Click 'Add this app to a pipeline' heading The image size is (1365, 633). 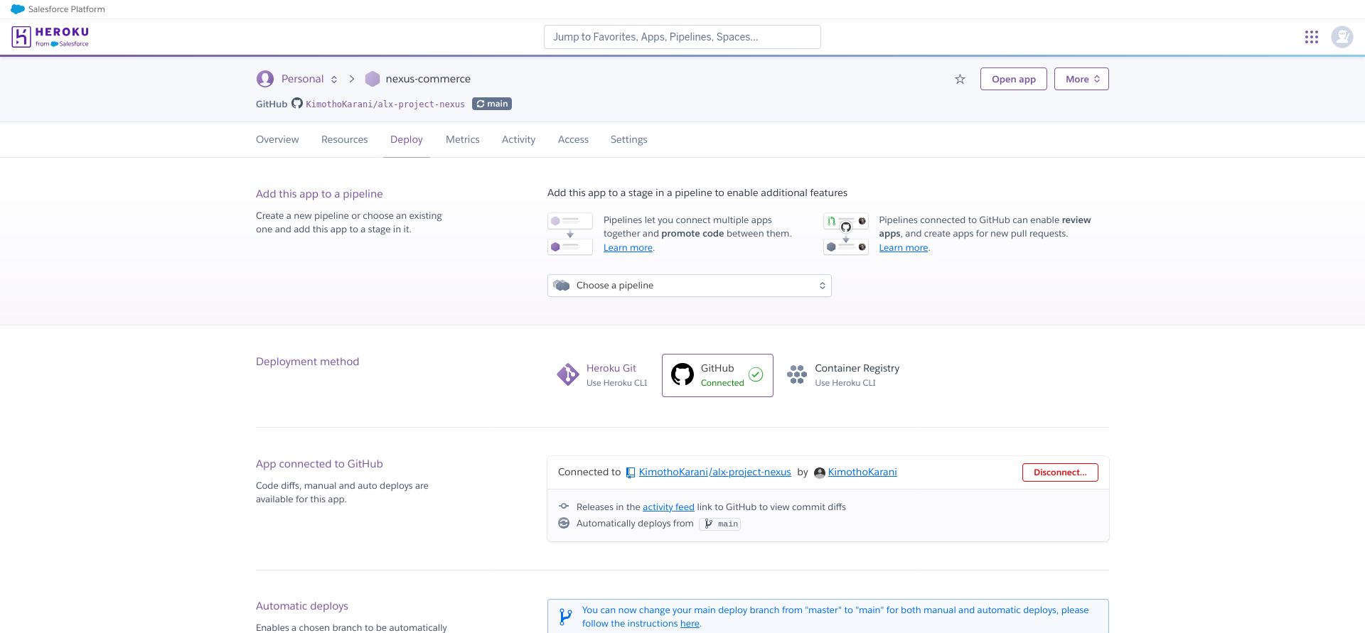click(319, 194)
